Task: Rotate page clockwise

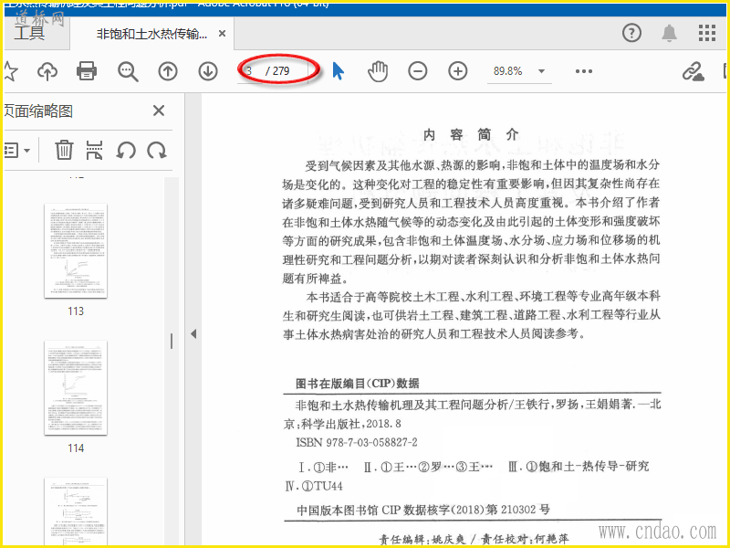Action: pyautogui.click(x=157, y=150)
